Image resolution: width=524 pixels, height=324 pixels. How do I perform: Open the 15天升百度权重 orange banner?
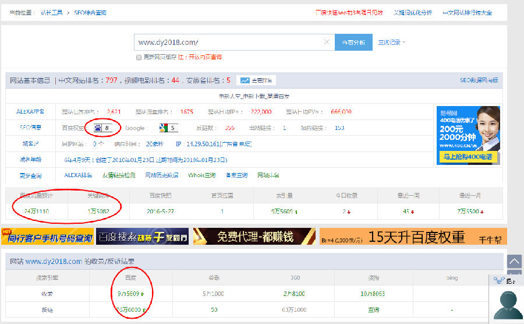point(413,237)
